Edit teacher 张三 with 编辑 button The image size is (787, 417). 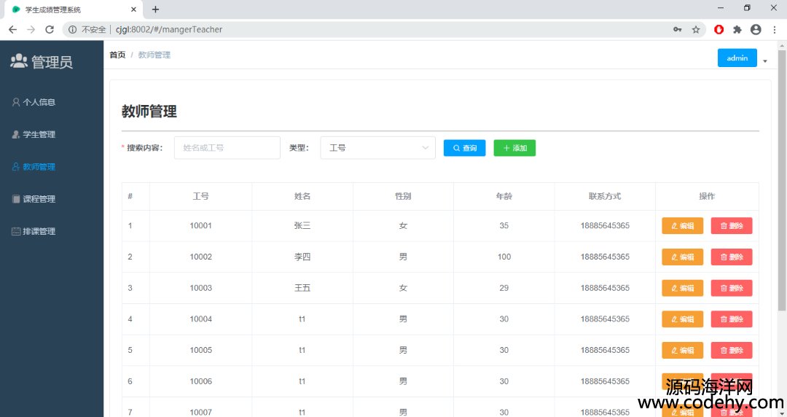(682, 226)
